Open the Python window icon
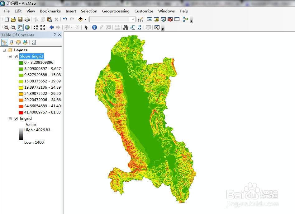Screen dimensions: 295x214 [x=177, y=19]
